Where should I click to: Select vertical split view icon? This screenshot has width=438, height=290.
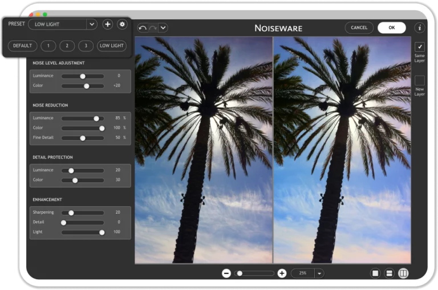[x=403, y=273]
